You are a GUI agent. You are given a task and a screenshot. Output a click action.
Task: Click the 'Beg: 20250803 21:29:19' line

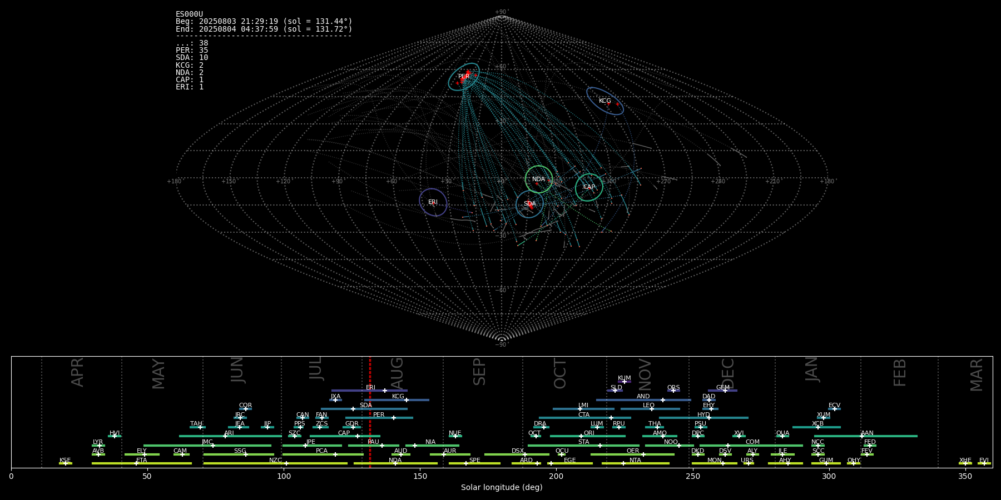click(264, 22)
